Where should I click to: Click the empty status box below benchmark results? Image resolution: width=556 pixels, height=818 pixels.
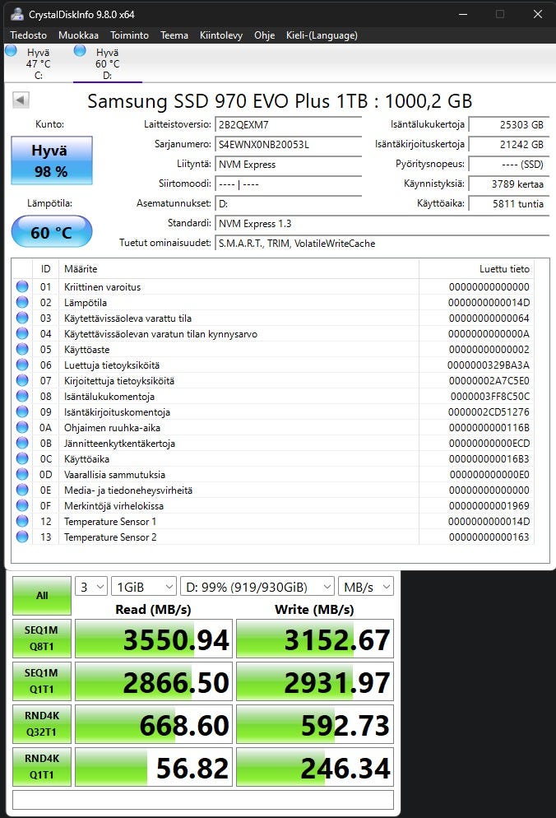(203, 800)
